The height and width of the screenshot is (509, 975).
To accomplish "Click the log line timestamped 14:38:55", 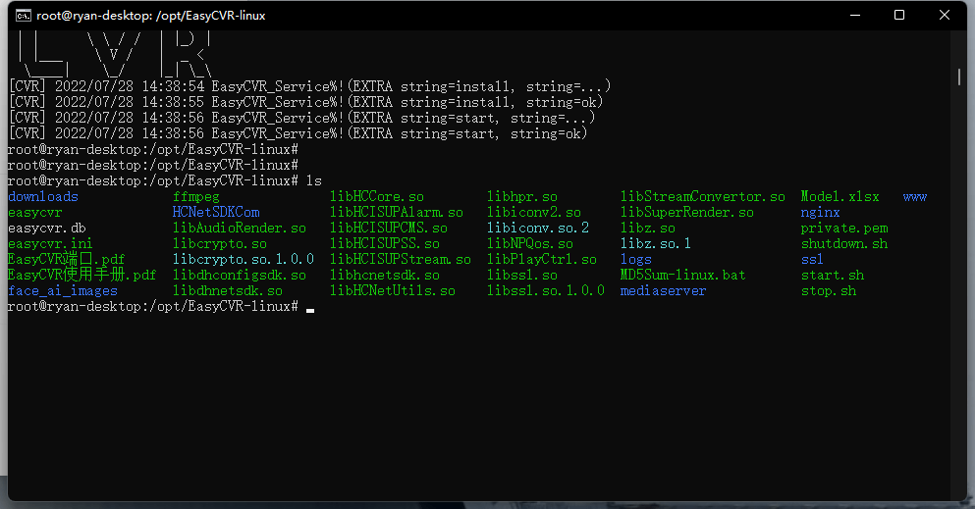I will (x=305, y=102).
